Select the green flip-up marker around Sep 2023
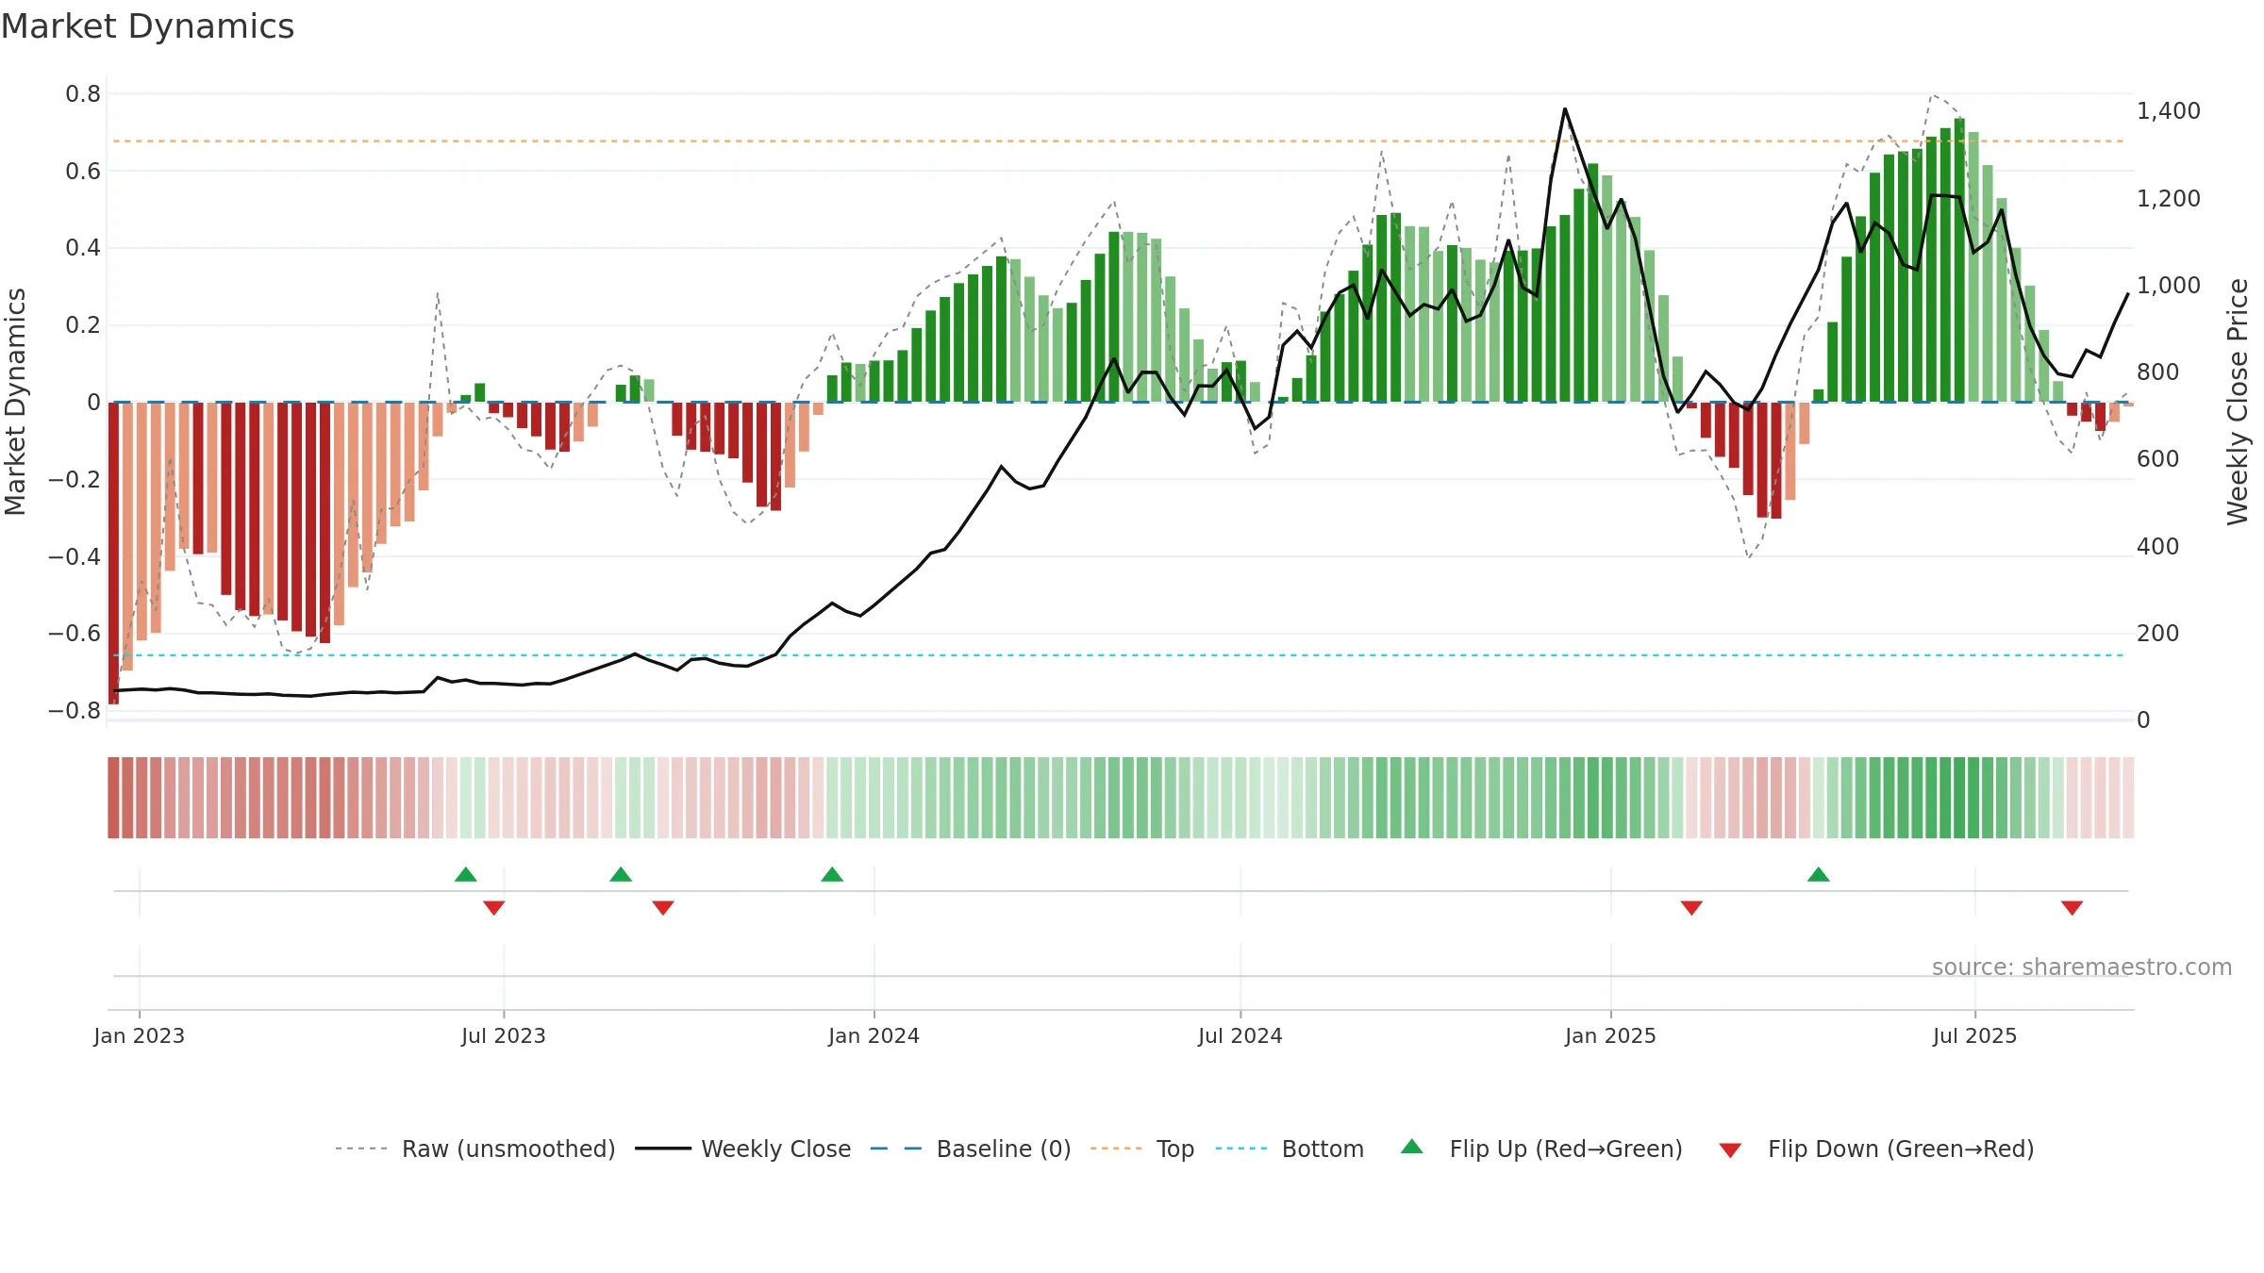This screenshot has height=1273, width=2264. 621,874
